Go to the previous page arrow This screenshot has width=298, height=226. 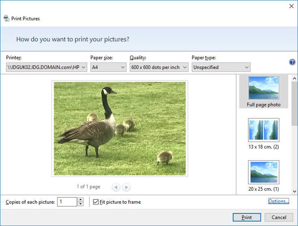[116, 187]
